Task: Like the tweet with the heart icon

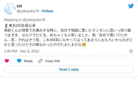Action: (x=7, y=61)
